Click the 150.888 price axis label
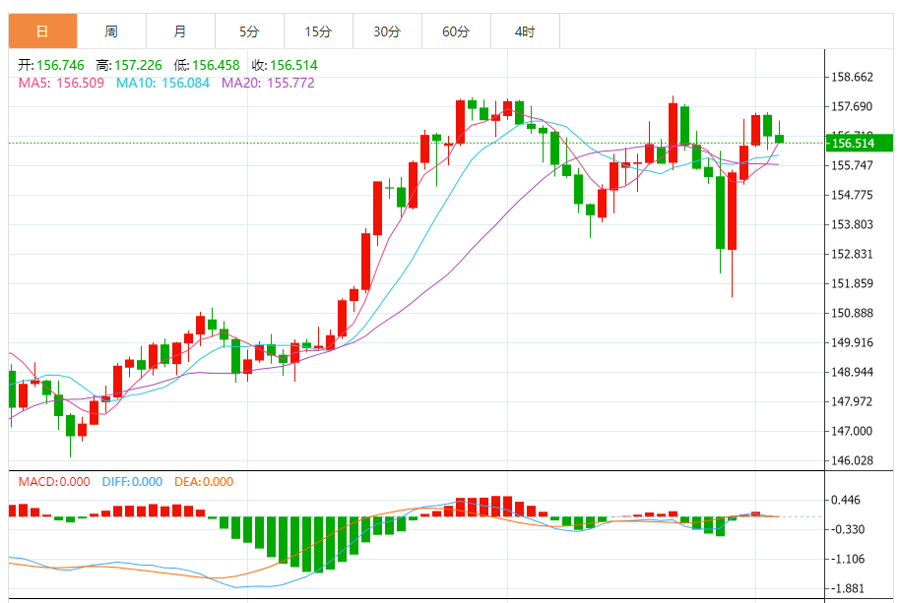 click(x=852, y=314)
